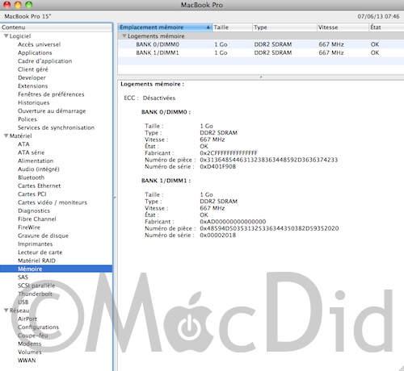Select Cadre d'application item
The width and height of the screenshot is (404, 371).
tap(44, 61)
